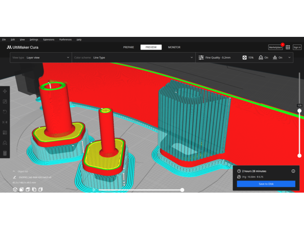Open the Per Model Settings tool

click(5, 132)
